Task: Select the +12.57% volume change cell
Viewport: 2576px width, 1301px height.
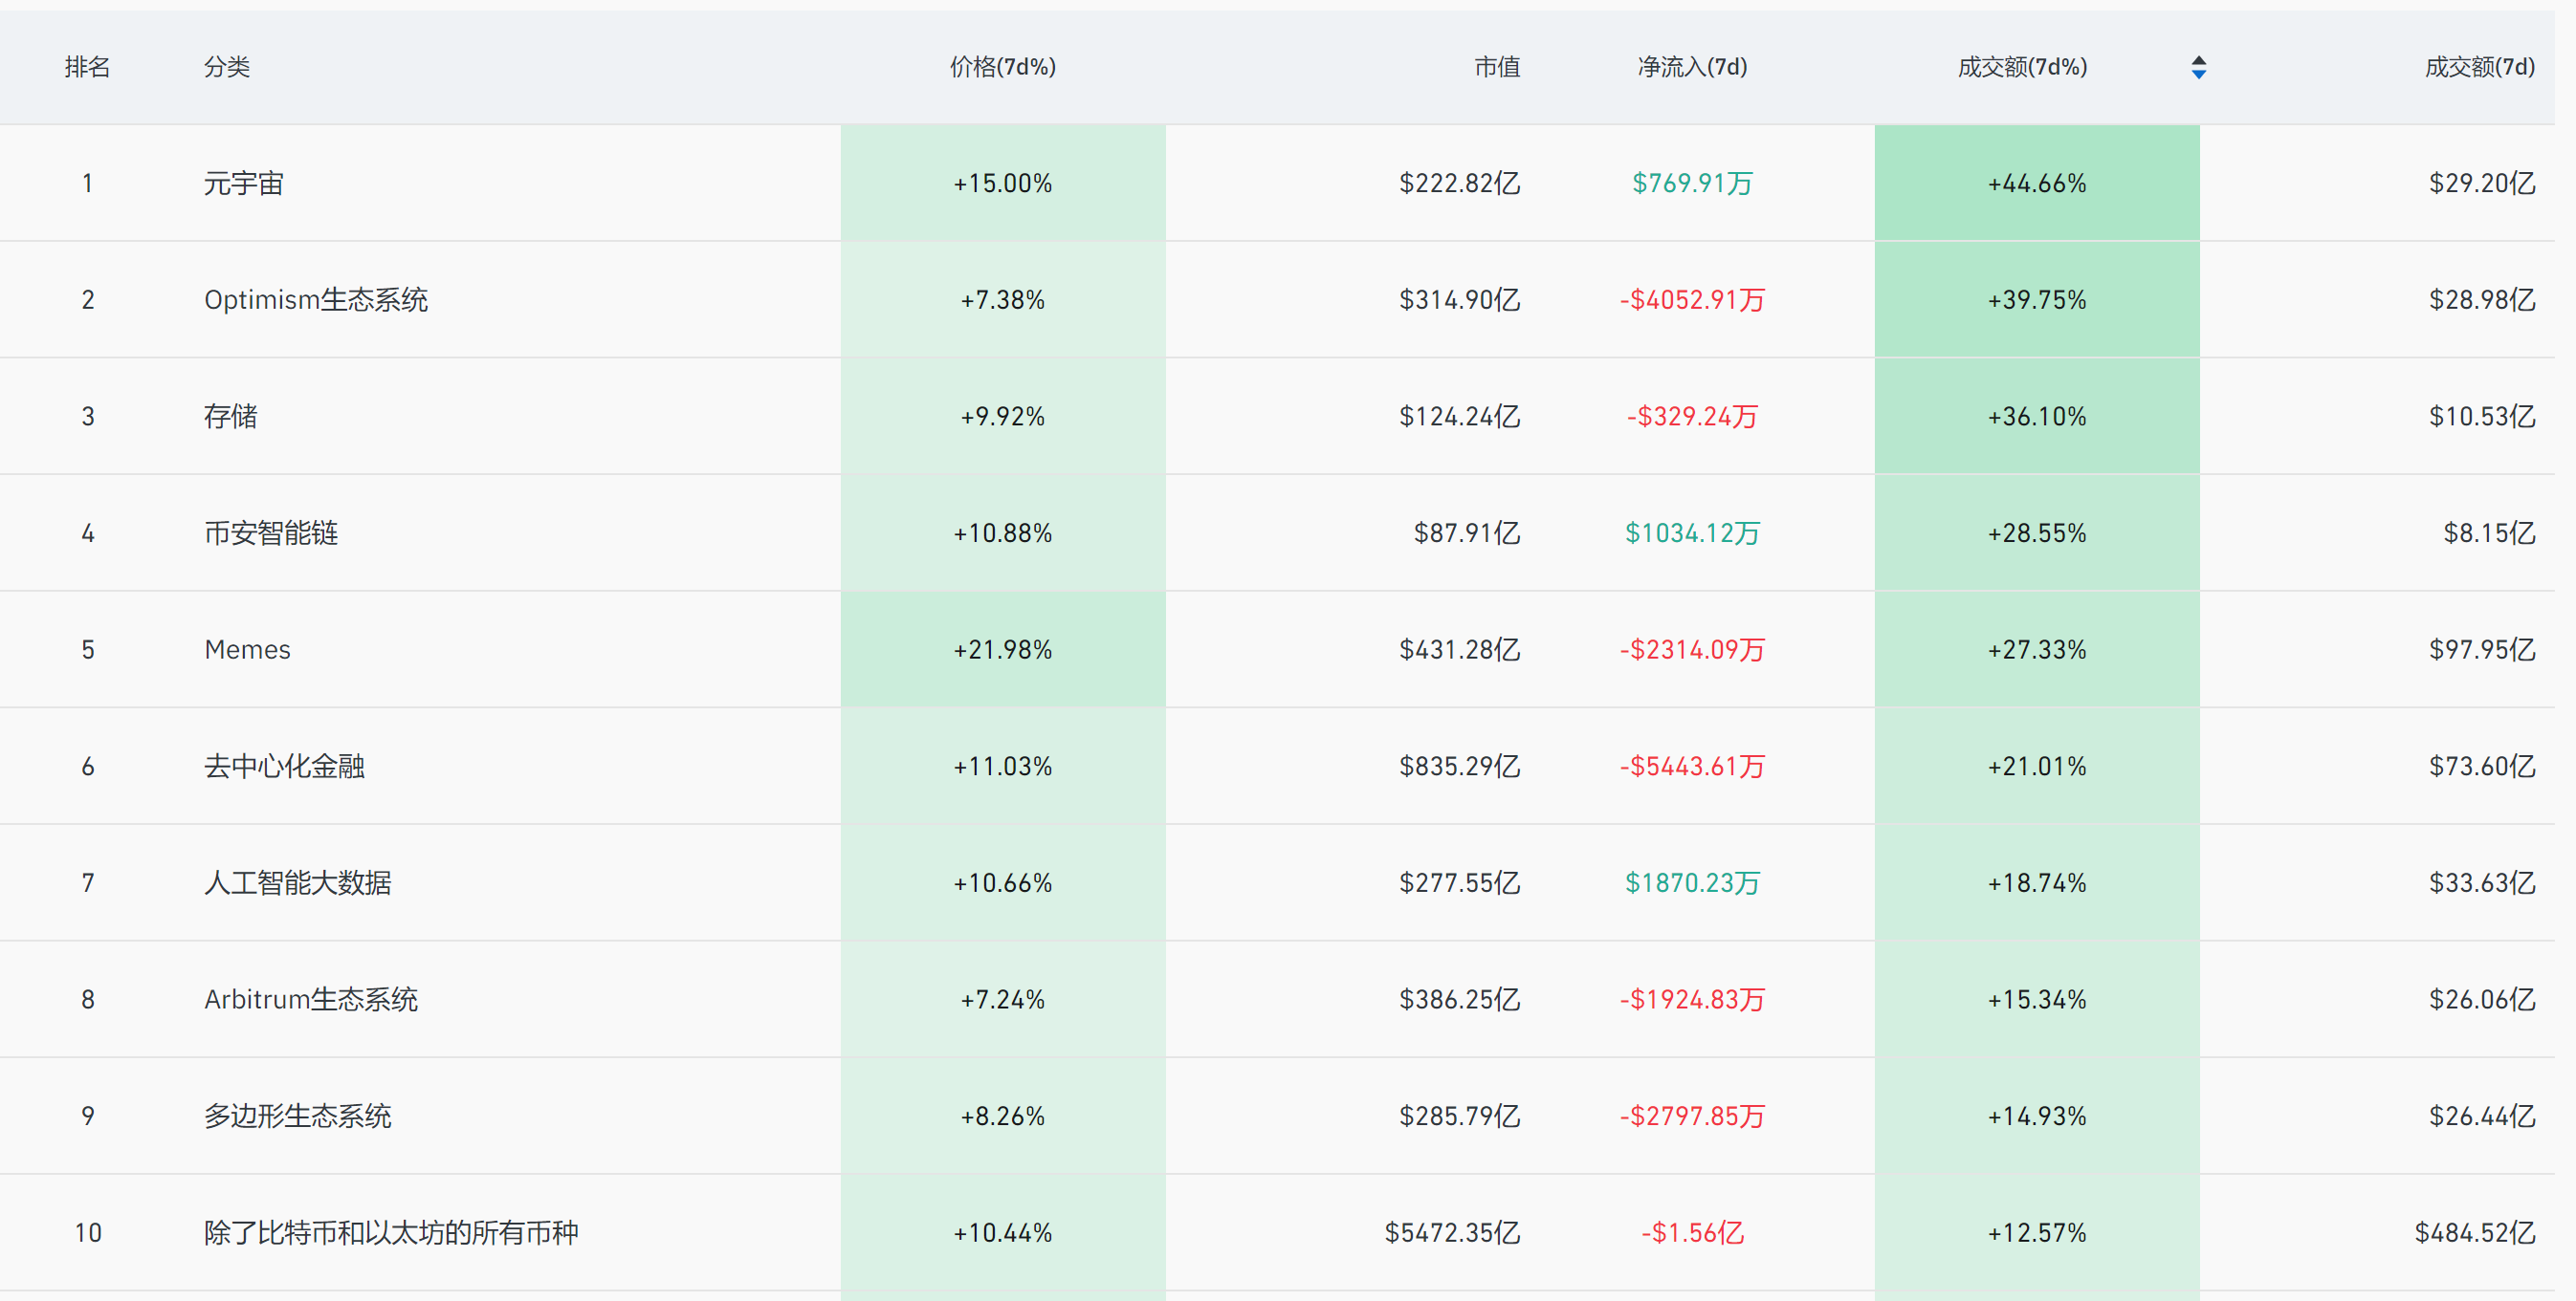Action: tap(2037, 1233)
